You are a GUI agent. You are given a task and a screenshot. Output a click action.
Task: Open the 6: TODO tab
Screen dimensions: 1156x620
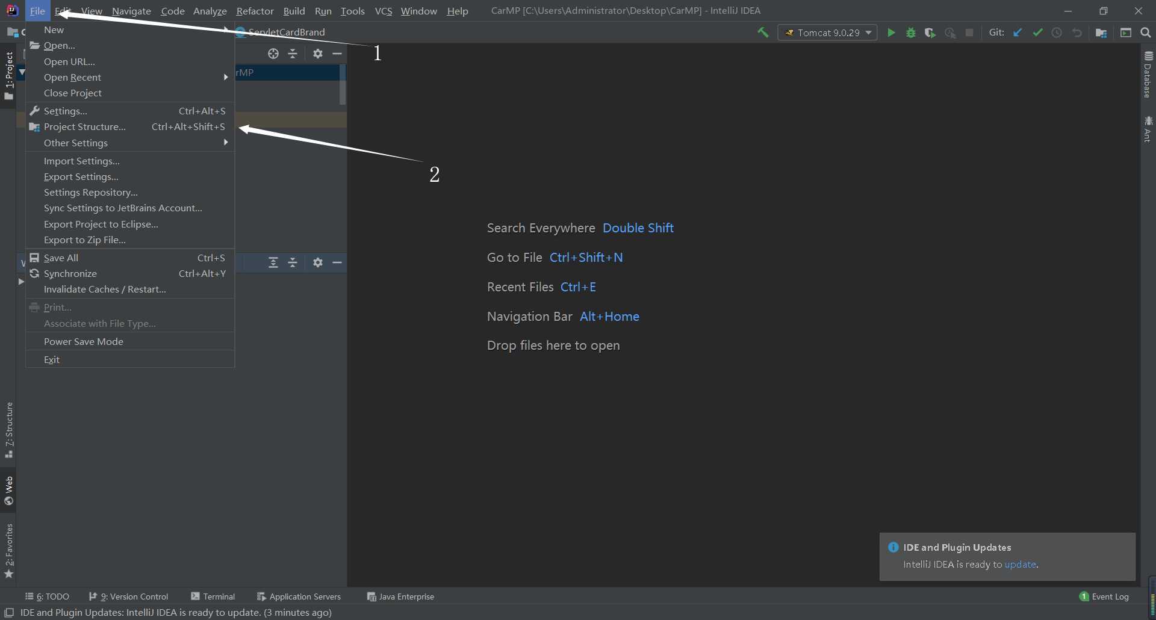point(47,597)
